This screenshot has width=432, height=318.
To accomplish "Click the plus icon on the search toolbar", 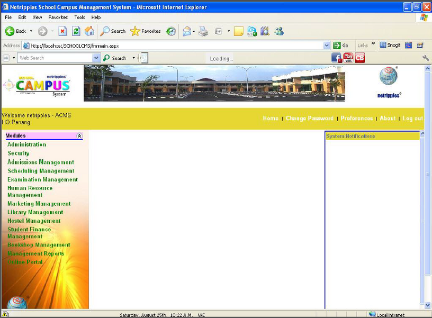I will pos(6,58).
